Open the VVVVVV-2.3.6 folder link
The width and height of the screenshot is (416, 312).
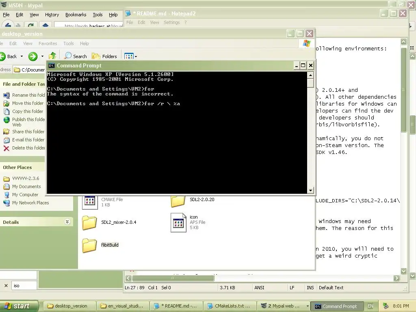click(x=26, y=178)
